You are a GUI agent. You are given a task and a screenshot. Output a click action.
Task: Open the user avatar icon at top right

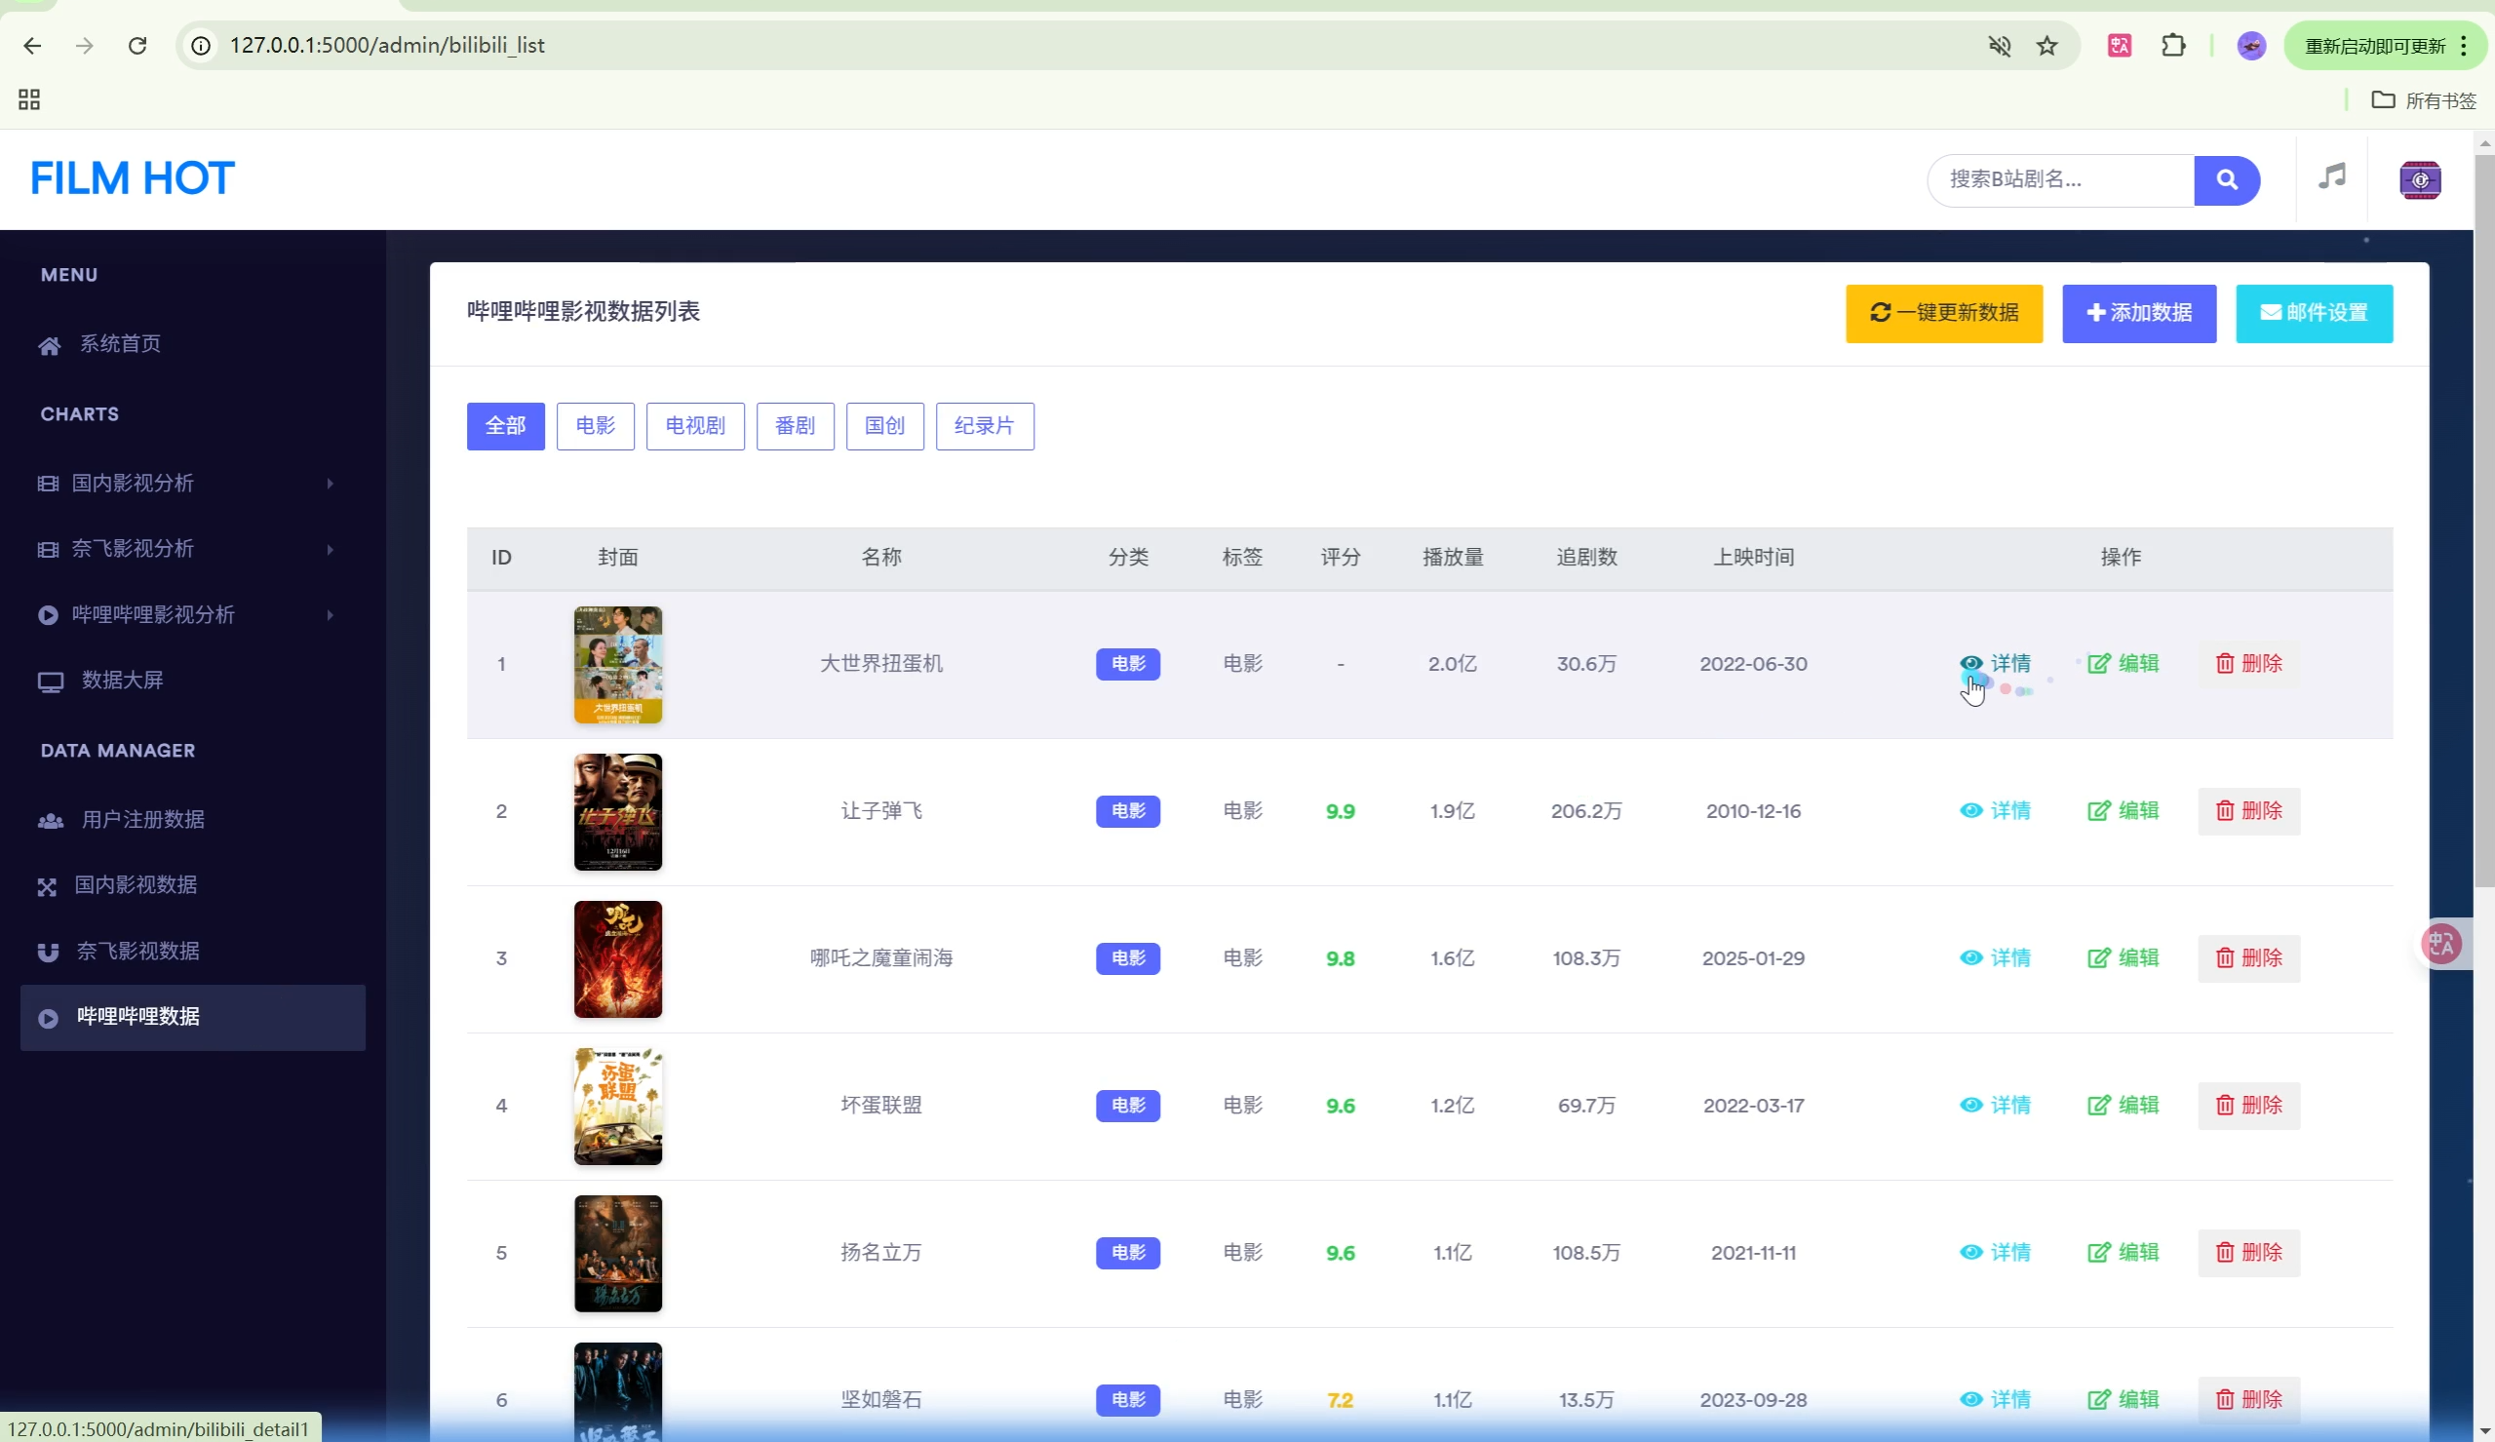click(2419, 179)
